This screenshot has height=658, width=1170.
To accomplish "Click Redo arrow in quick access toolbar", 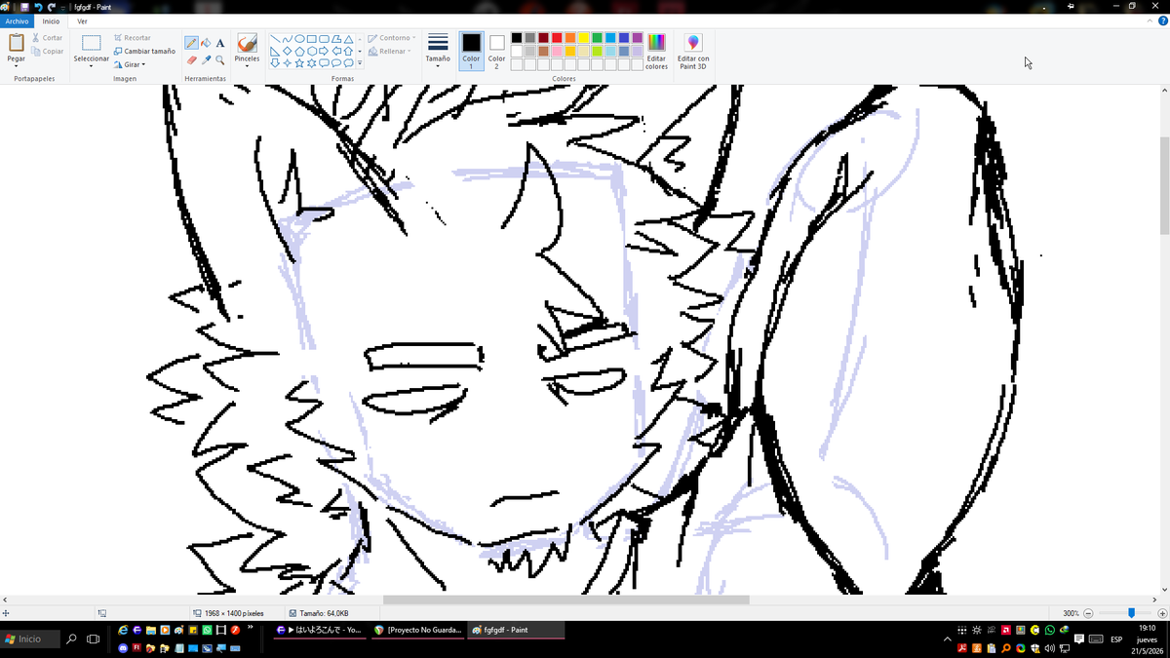I will coord(51,7).
